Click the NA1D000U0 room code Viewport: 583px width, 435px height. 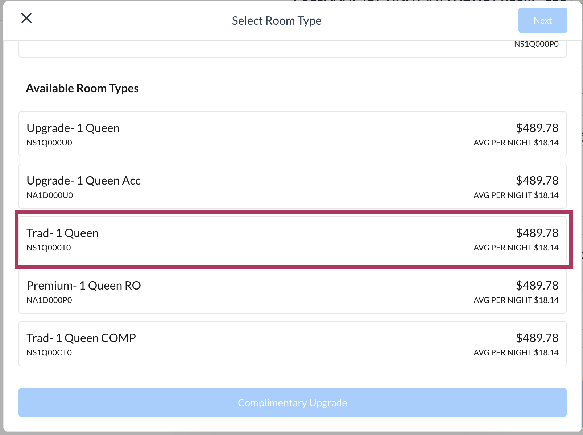tap(50, 195)
